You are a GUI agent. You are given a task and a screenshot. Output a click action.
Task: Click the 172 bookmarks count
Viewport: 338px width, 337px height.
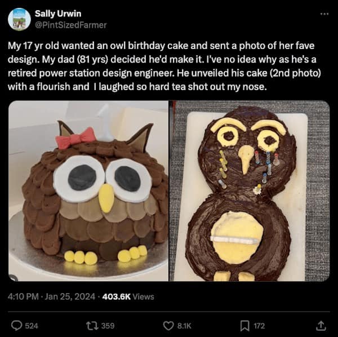click(x=259, y=326)
